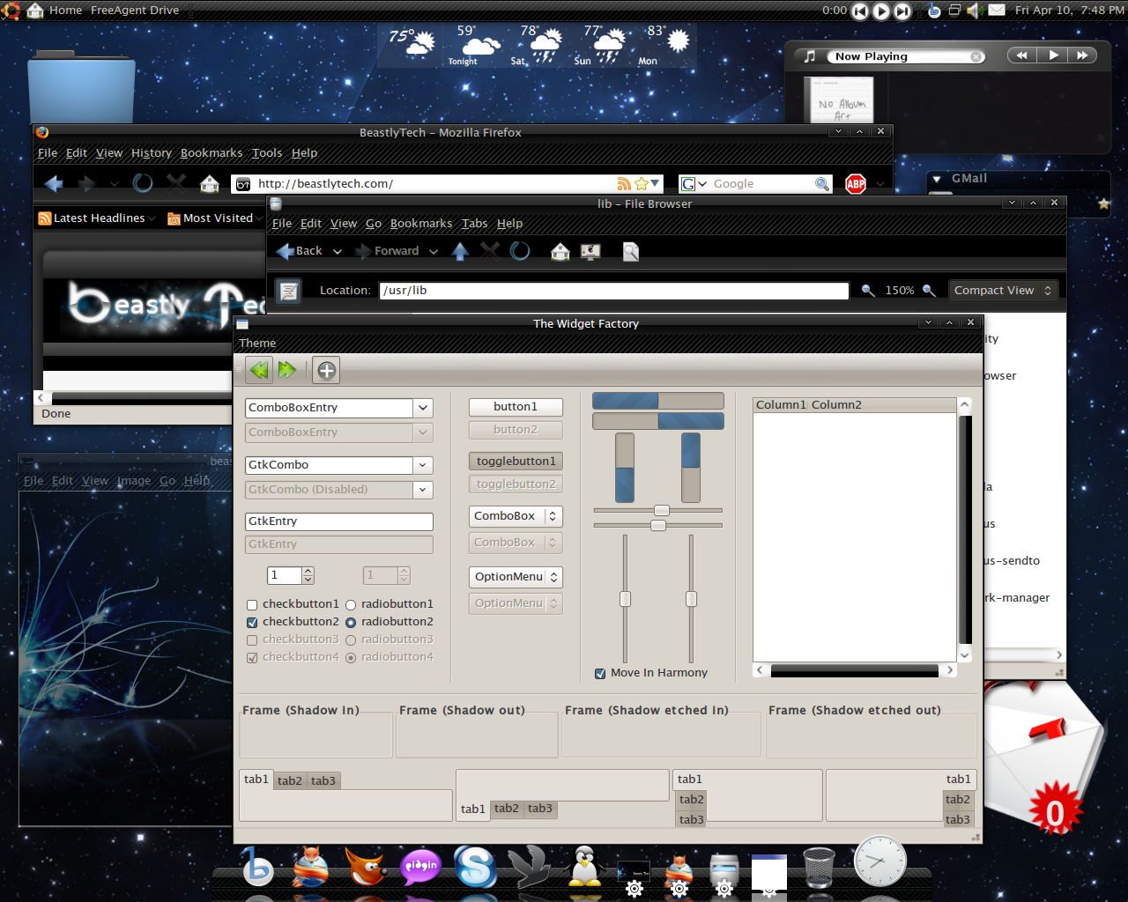
Task: Reload the folder in File Browser
Action: pyautogui.click(x=520, y=251)
